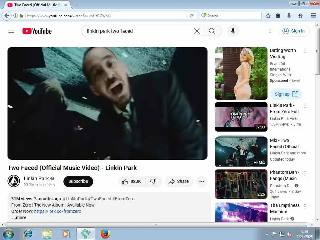Screen dimensions: 320x240
Task: Click the vertical page scrollbar thumb
Action: tap(317, 51)
